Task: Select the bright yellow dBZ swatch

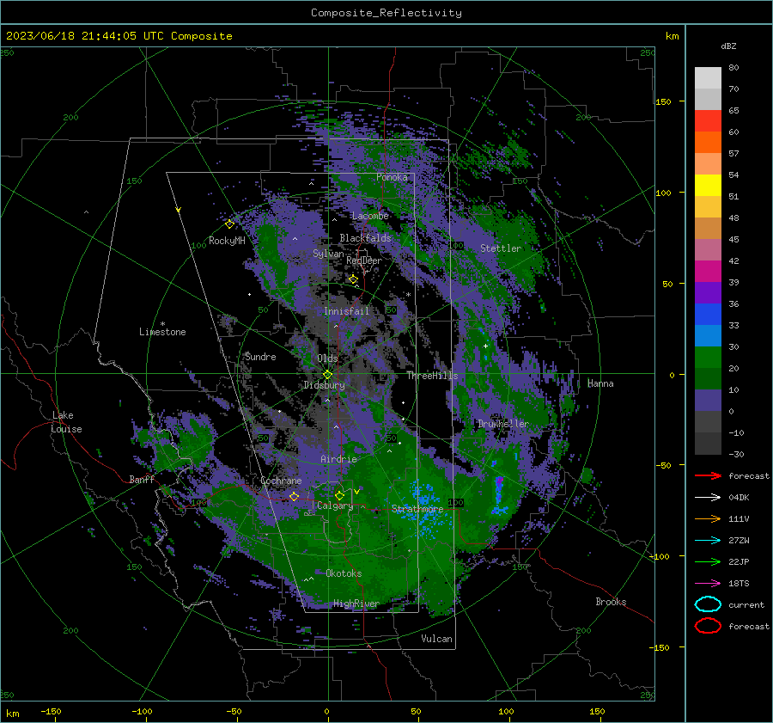Action: [x=708, y=186]
